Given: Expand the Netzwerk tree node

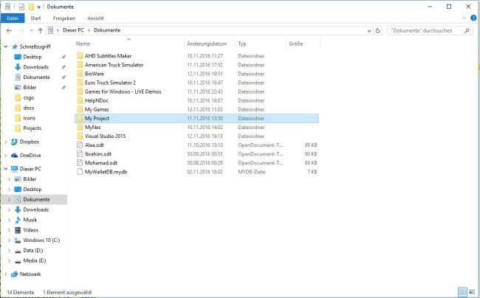Looking at the screenshot, I should pyautogui.click(x=6, y=274).
